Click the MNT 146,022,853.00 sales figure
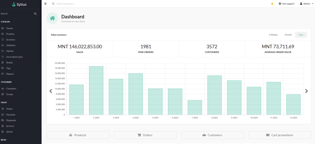Image resolution: width=315 pixels, height=144 pixels. tap(80, 47)
